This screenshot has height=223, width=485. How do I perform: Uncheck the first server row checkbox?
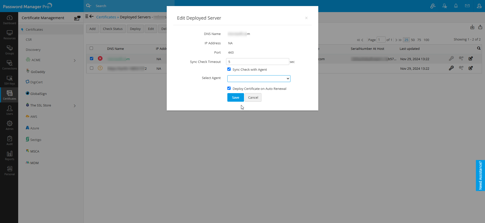pyautogui.click(x=91, y=59)
